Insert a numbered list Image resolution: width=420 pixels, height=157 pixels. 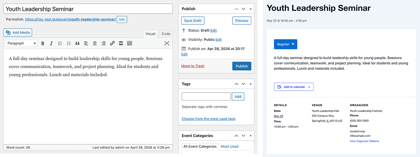(x=69, y=43)
